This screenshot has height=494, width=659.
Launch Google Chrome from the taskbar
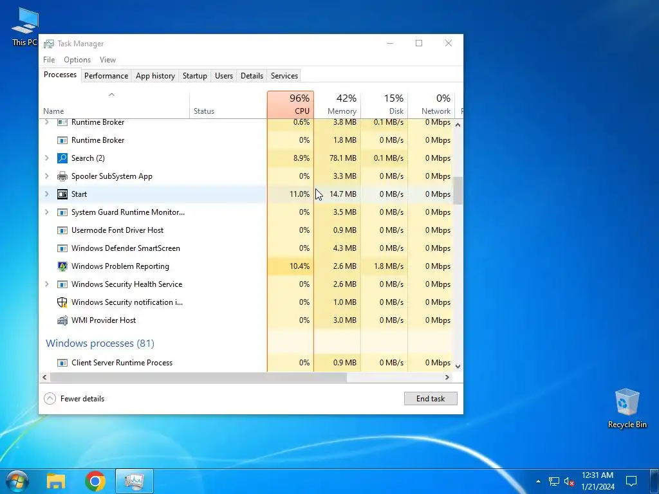pos(95,481)
